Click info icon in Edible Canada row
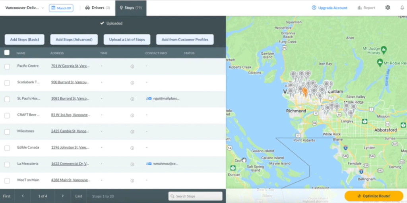407x203 pixels. click(x=132, y=148)
